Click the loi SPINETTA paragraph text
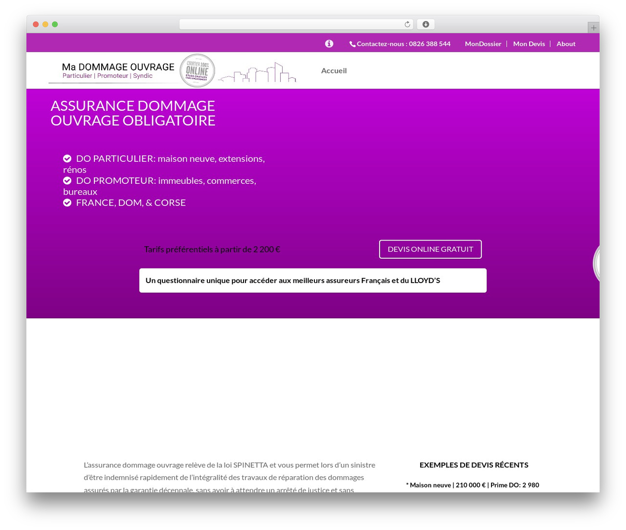The image size is (626, 530). point(229,477)
